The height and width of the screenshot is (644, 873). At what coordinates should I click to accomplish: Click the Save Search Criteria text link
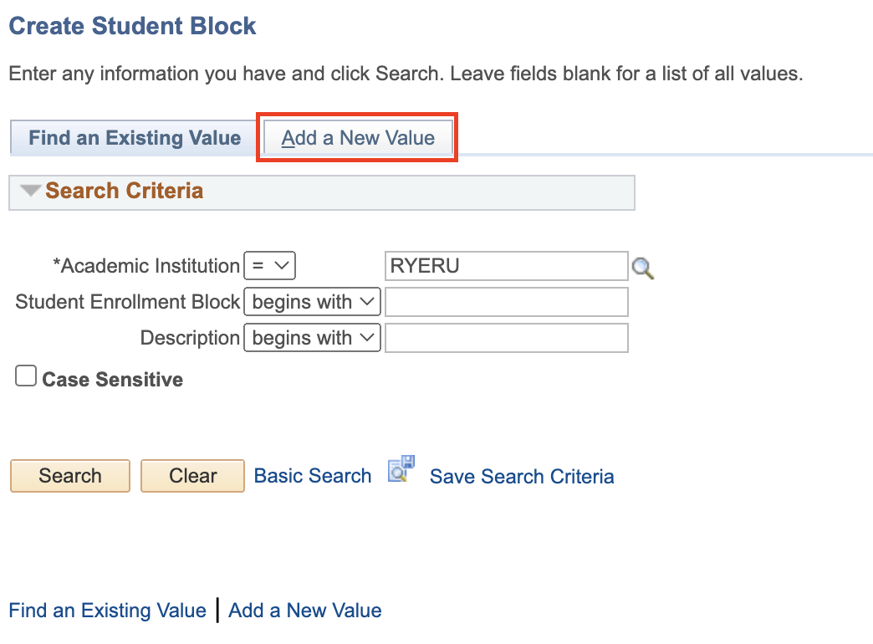tap(522, 477)
